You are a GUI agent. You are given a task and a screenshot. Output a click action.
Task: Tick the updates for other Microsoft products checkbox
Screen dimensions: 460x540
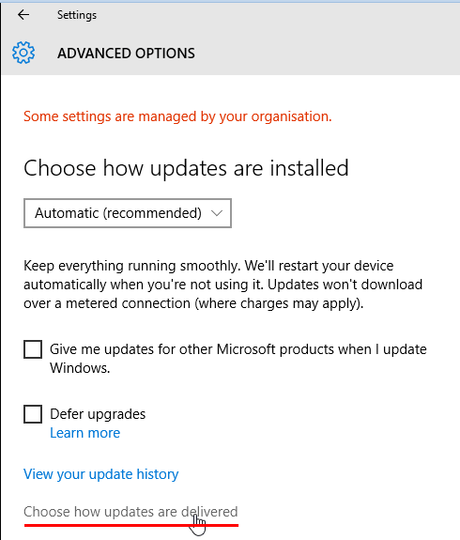point(33,349)
